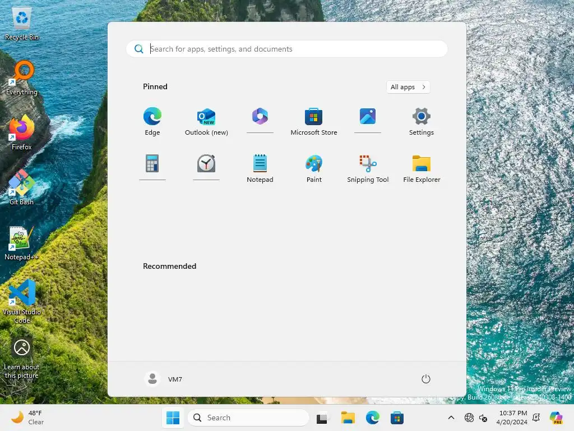
Task: Open Copilot preview icon in taskbar
Action: [556, 418]
